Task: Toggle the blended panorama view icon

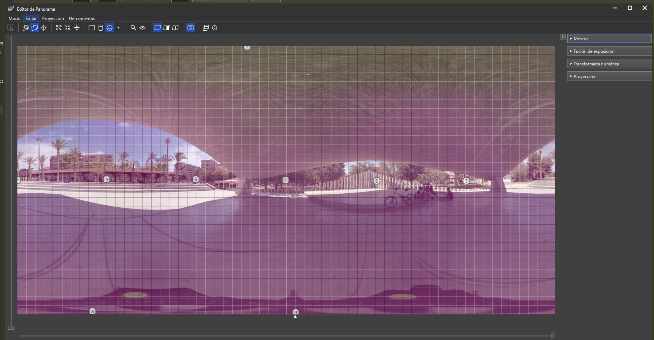Action: tap(166, 28)
